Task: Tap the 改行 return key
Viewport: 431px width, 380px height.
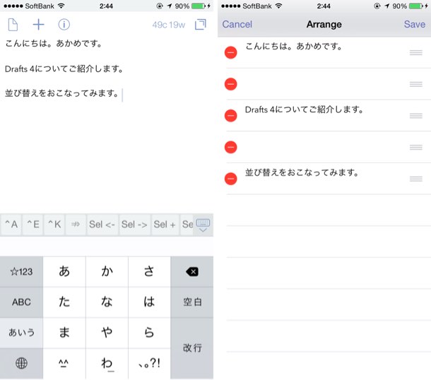Action: coord(192,348)
